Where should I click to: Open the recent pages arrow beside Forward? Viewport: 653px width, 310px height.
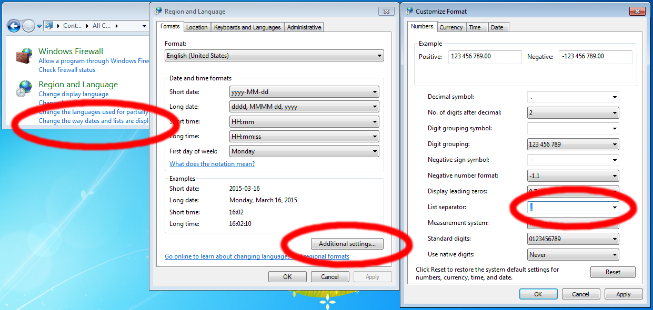pos(39,26)
